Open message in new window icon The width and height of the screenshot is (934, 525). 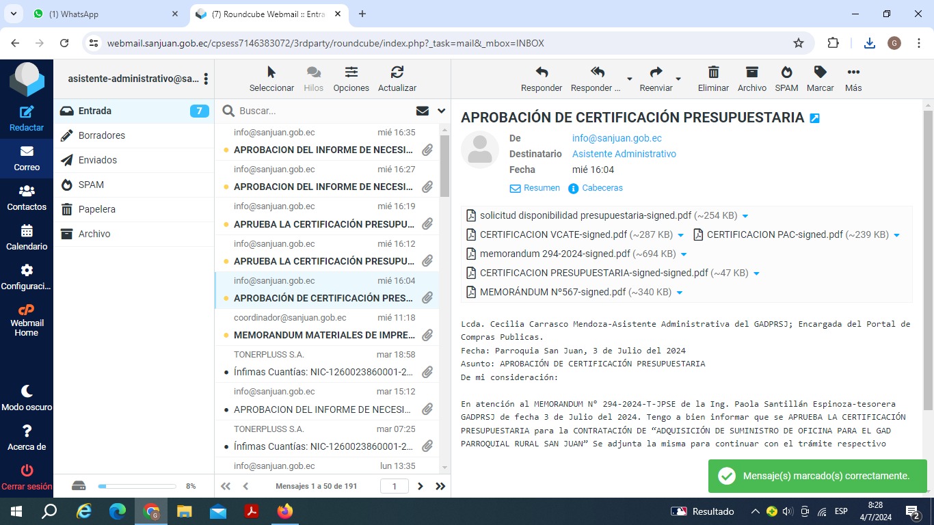click(814, 118)
